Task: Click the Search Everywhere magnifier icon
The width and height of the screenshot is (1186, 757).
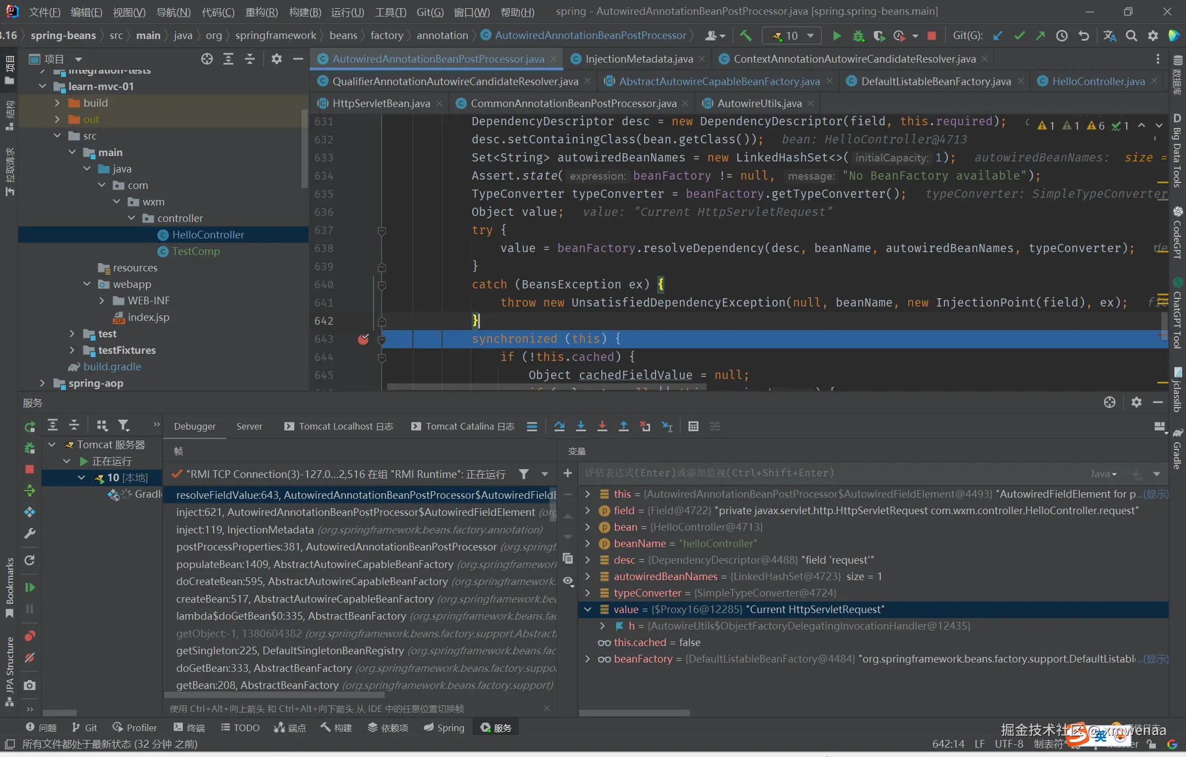Action: [1132, 36]
